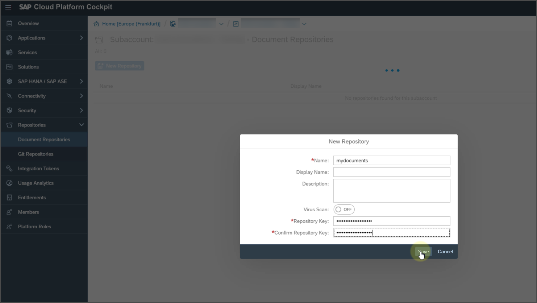Open Security via the shield icon
This screenshot has height=303, width=537.
[x=9, y=110]
